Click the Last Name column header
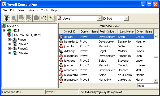The height and width of the screenshot is (96, 160). (x=127, y=31)
